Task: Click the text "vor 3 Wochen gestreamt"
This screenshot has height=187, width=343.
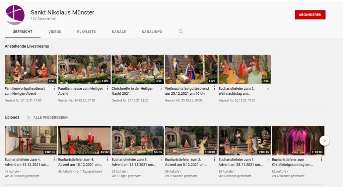Action: click(235, 176)
